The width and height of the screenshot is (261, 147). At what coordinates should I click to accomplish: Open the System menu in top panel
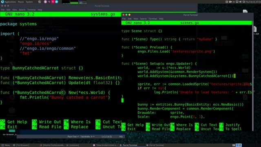click(29, 2)
